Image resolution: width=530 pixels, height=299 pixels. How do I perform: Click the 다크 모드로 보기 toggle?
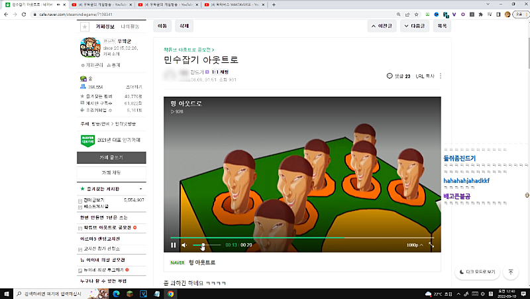pyautogui.click(x=477, y=272)
